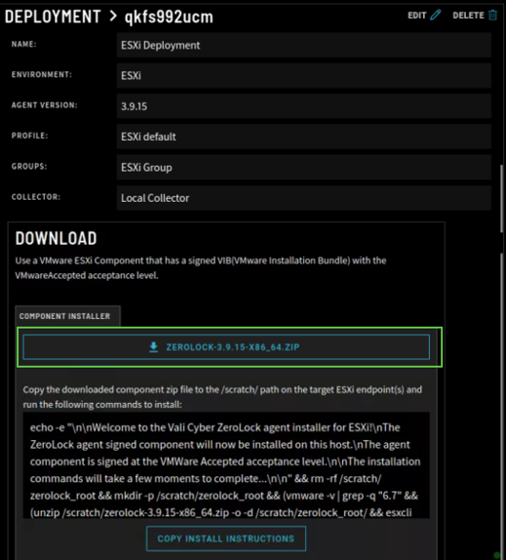Click the AGENT VERSION: label
This screenshot has width=506, height=560.
point(44,105)
